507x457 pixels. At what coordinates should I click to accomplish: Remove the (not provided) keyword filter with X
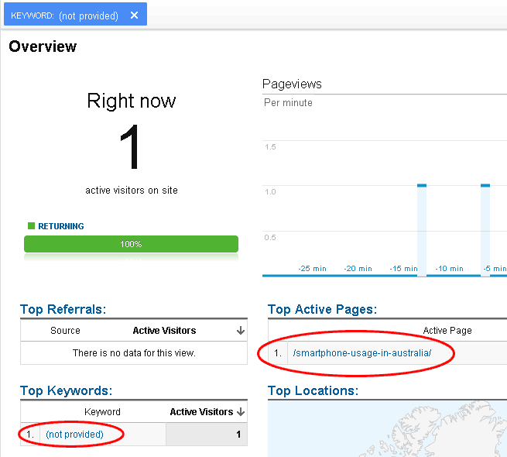tap(134, 15)
